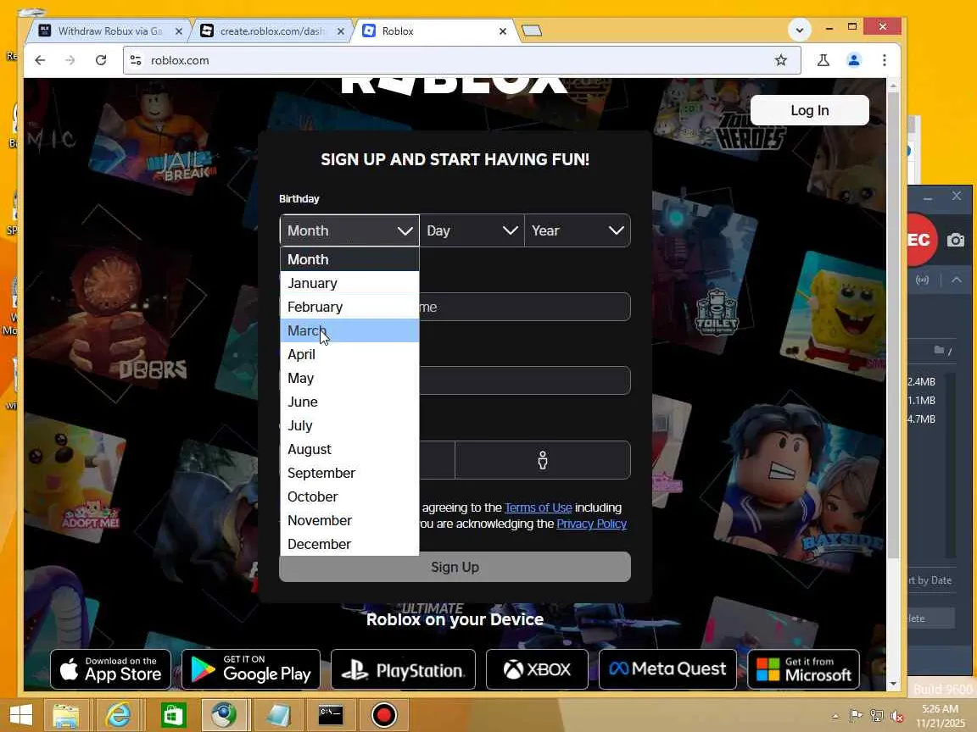Switch to create.roblox.com dashboard tab

pyautogui.click(x=271, y=31)
